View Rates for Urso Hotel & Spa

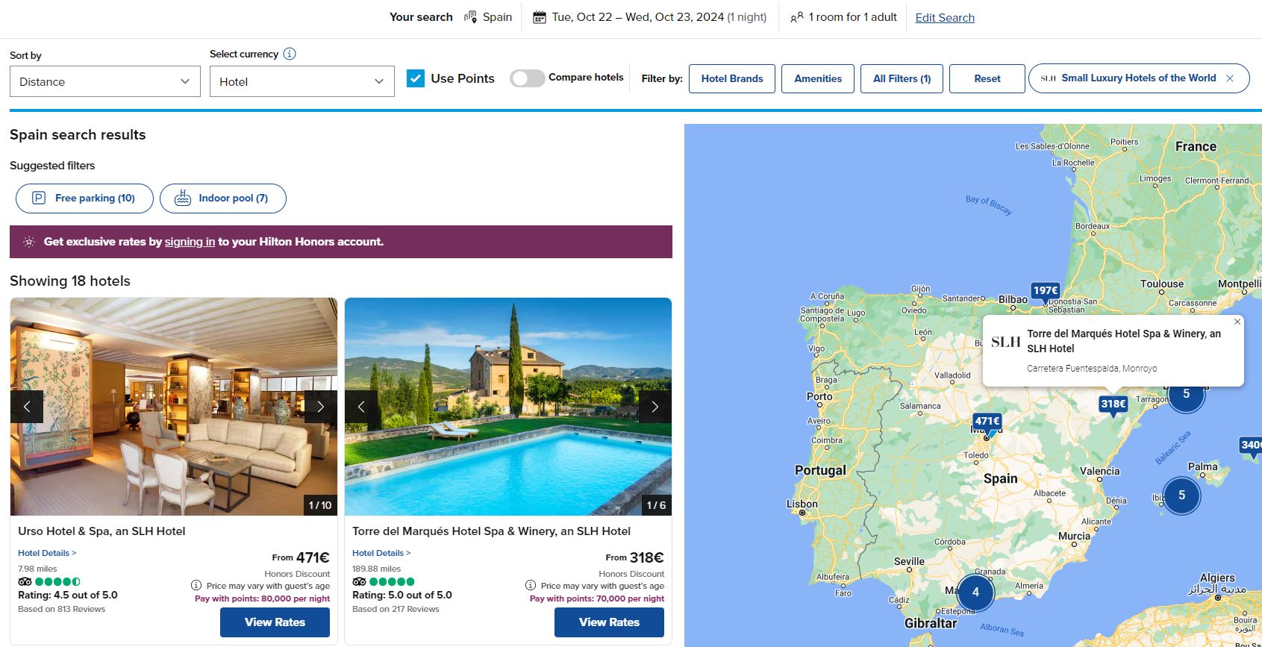(275, 622)
